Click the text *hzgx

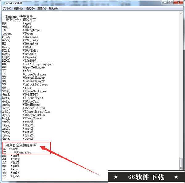tap(13, 149)
